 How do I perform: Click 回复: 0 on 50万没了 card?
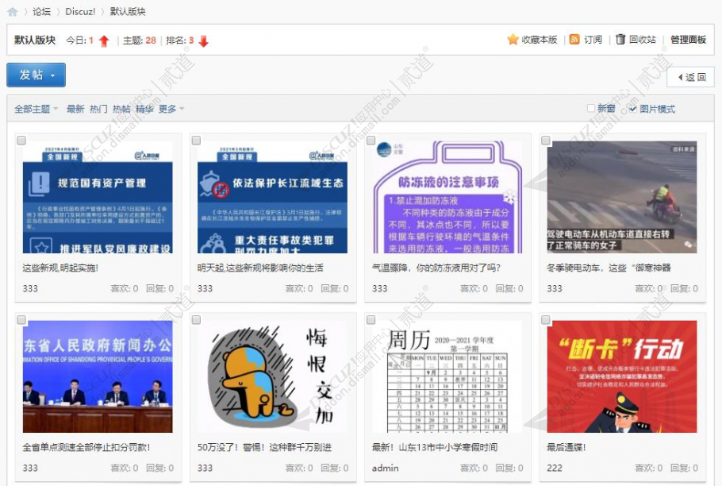(335, 468)
